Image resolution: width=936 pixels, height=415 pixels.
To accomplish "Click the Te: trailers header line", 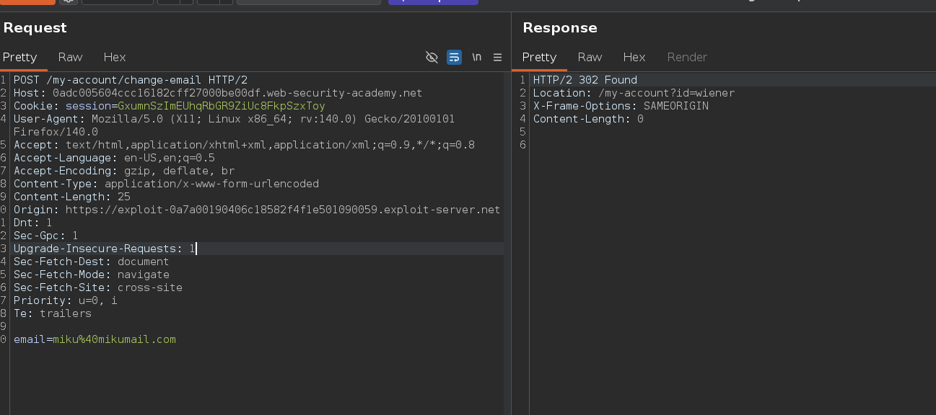I will point(53,313).
